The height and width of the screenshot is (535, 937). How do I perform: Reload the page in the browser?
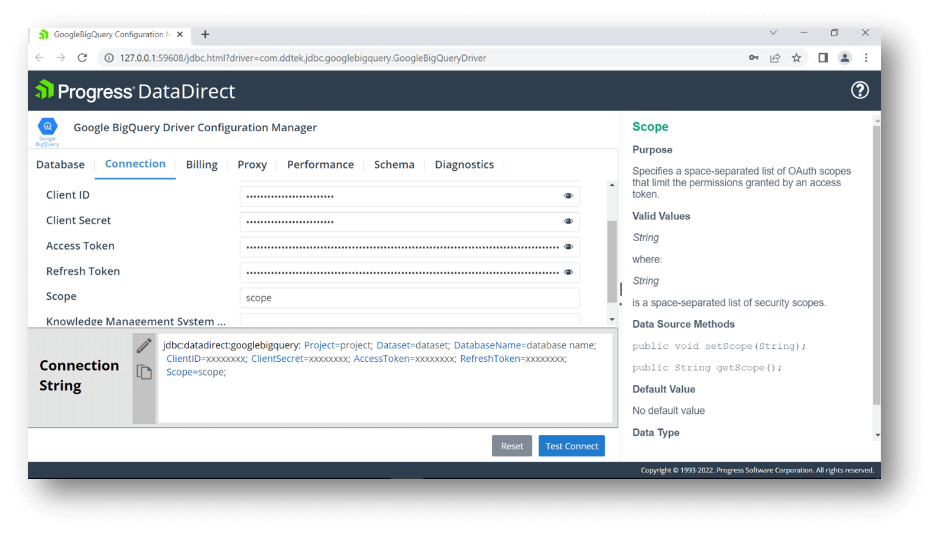pos(82,58)
